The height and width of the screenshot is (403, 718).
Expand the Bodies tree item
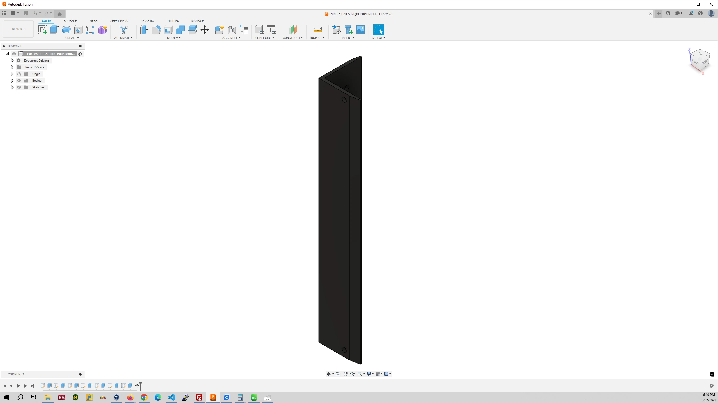point(12,80)
